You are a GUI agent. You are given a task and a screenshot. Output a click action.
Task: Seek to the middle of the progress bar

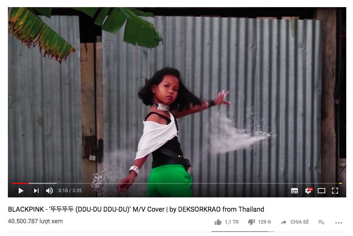tap(177, 183)
